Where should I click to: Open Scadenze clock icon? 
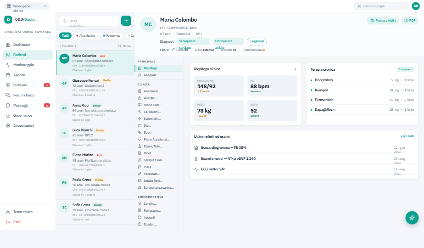139,224
